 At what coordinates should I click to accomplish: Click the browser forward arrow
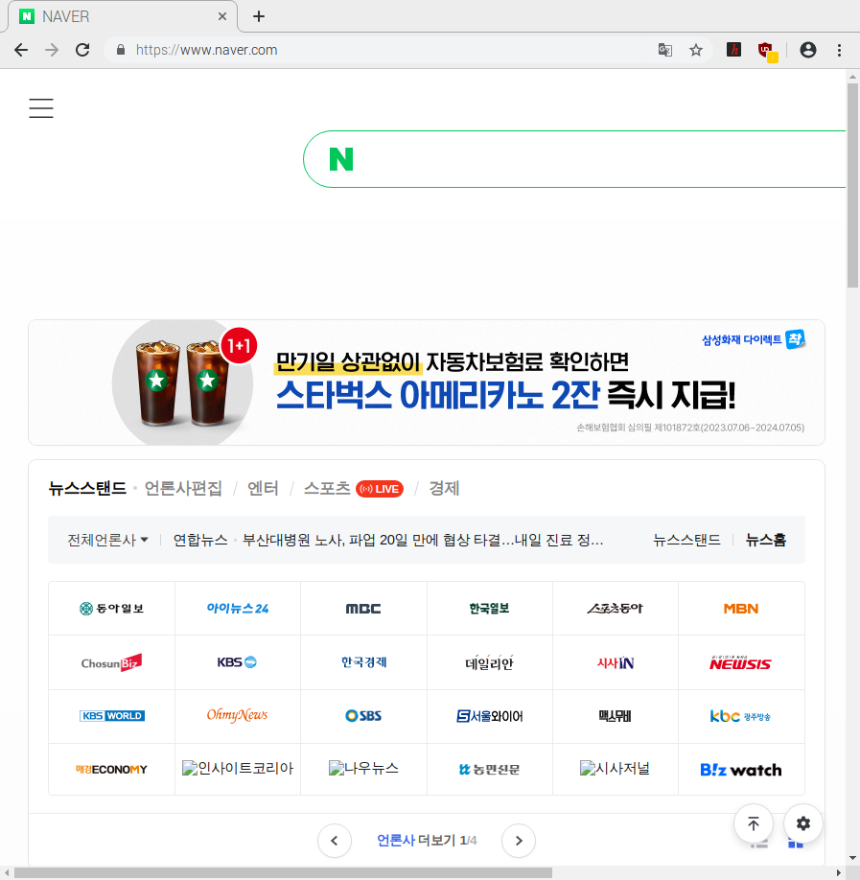[x=52, y=50]
